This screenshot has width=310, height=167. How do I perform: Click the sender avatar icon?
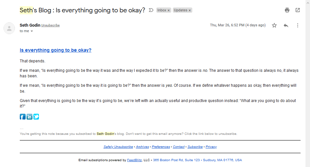[9, 28]
